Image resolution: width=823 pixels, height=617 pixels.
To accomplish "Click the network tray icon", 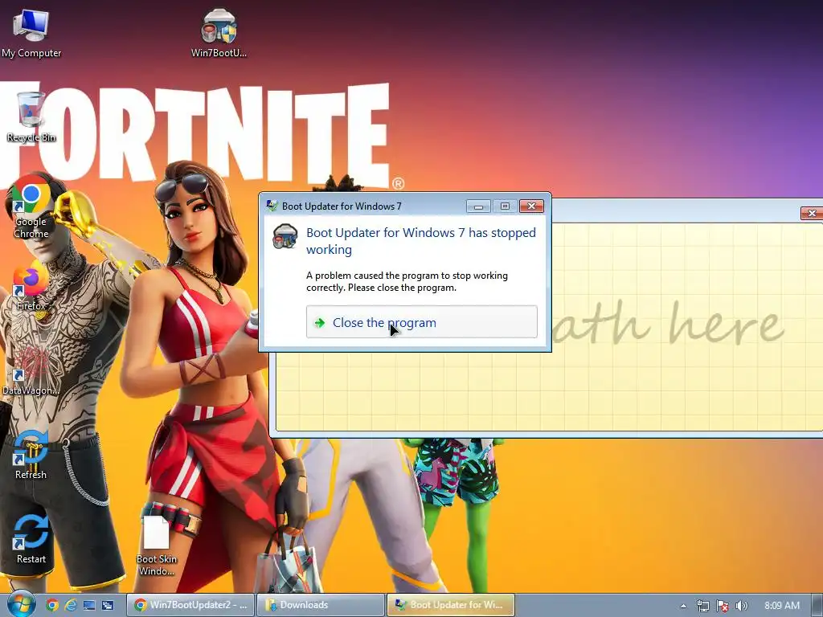I will point(702,606).
